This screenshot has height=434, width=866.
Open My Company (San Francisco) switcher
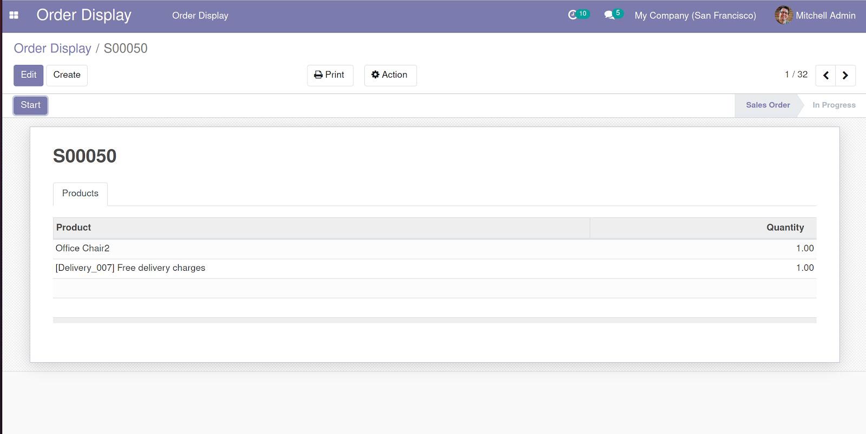695,16
